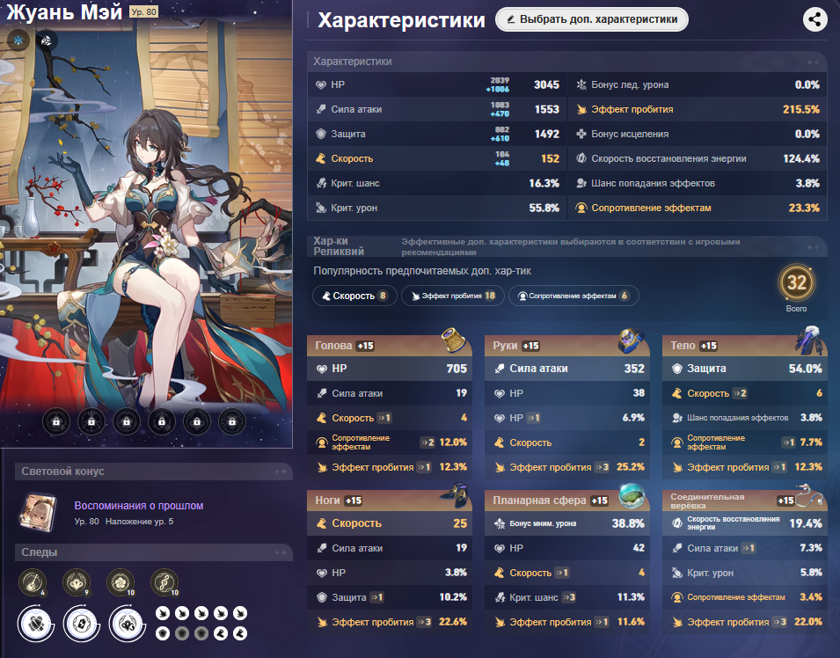Select the basic attack trace icon level 4
Viewport: 840px width, 658px height.
(33, 582)
